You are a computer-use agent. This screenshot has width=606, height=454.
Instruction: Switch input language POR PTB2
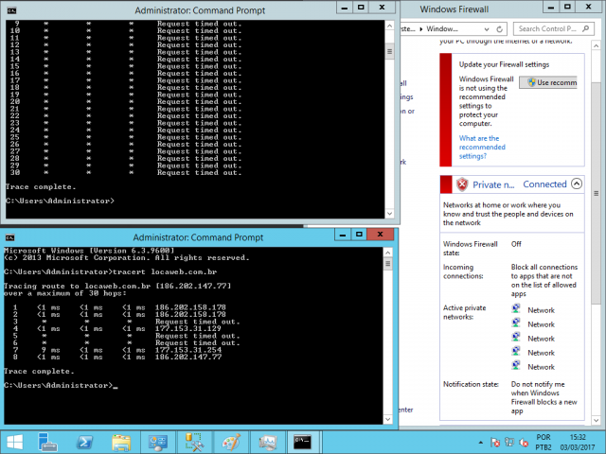click(544, 443)
